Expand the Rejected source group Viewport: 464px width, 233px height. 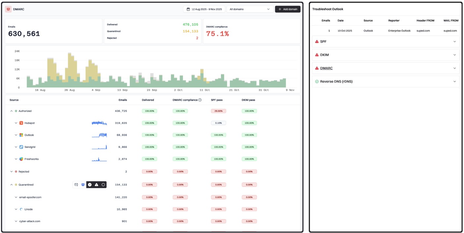[x=12, y=172]
